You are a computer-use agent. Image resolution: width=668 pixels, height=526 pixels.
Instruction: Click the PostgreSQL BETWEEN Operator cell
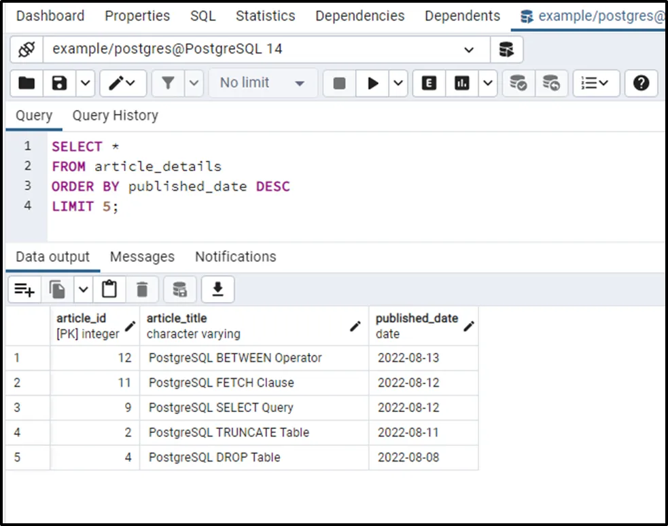235,358
